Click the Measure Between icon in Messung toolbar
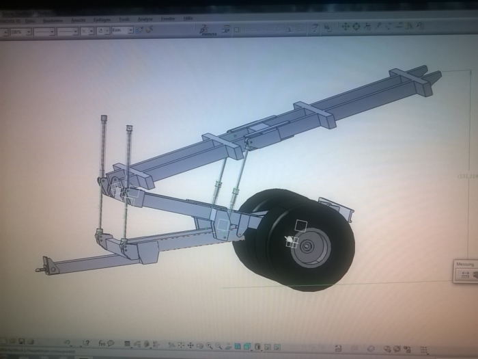 click(464, 275)
